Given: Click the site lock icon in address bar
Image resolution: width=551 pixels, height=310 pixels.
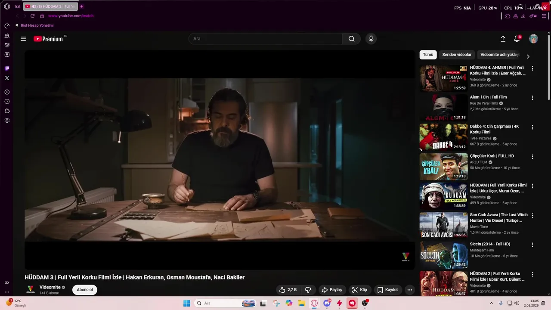Looking at the screenshot, I should pos(42,16).
